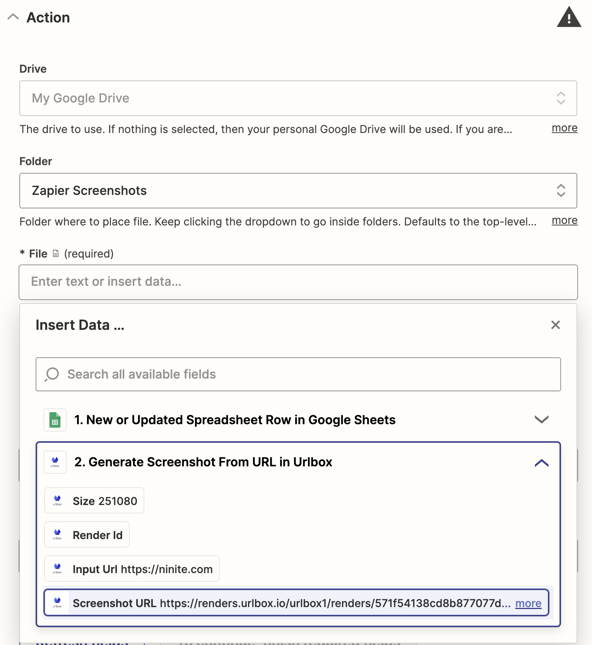
Task: Open the Zapier Screenshots folder dropdown
Action: 298,191
